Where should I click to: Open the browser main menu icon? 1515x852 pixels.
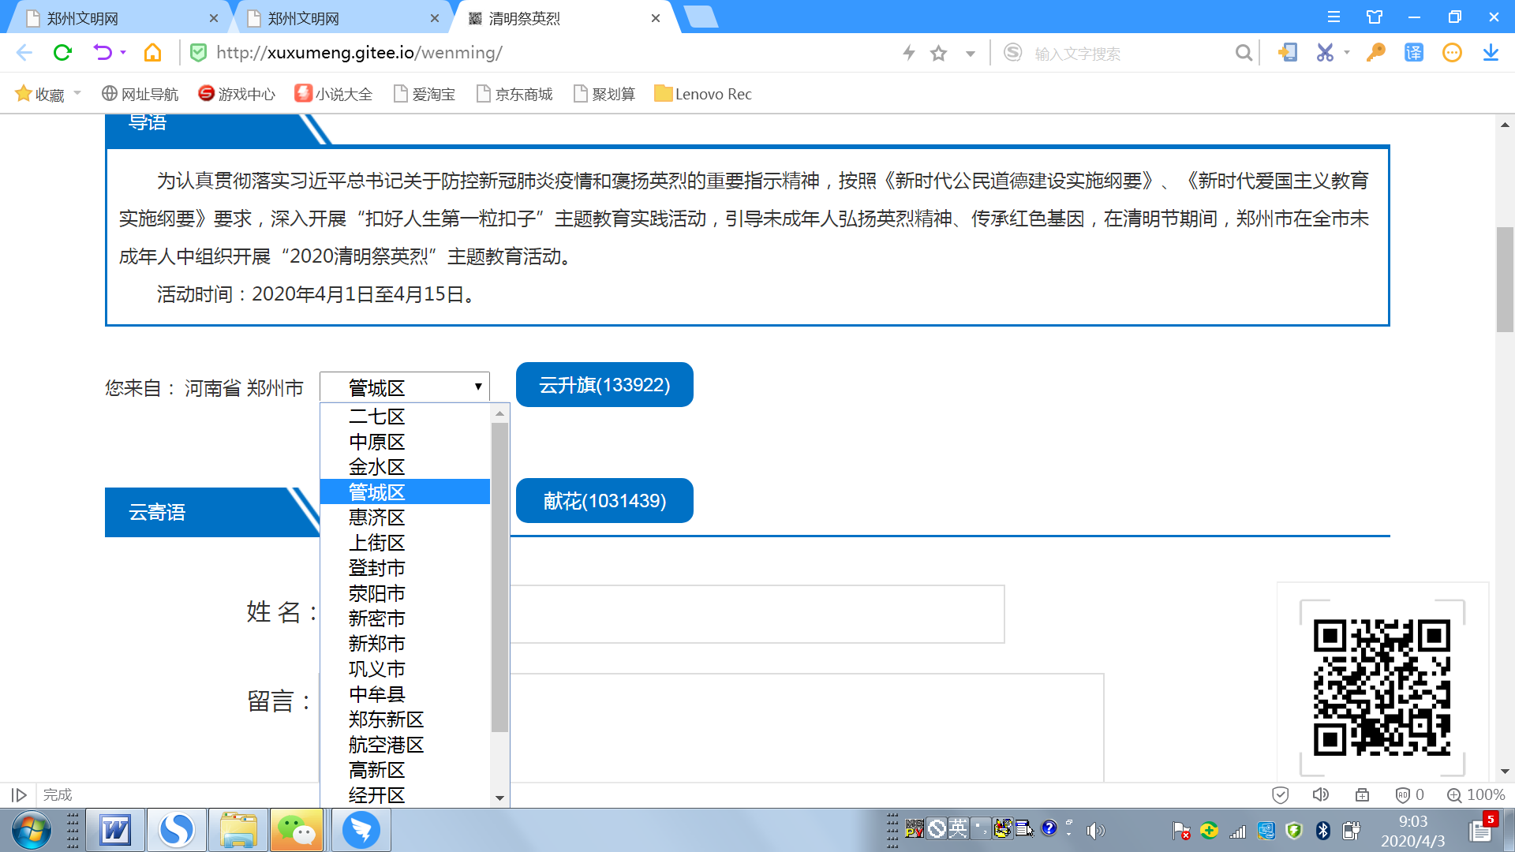[x=1334, y=17]
